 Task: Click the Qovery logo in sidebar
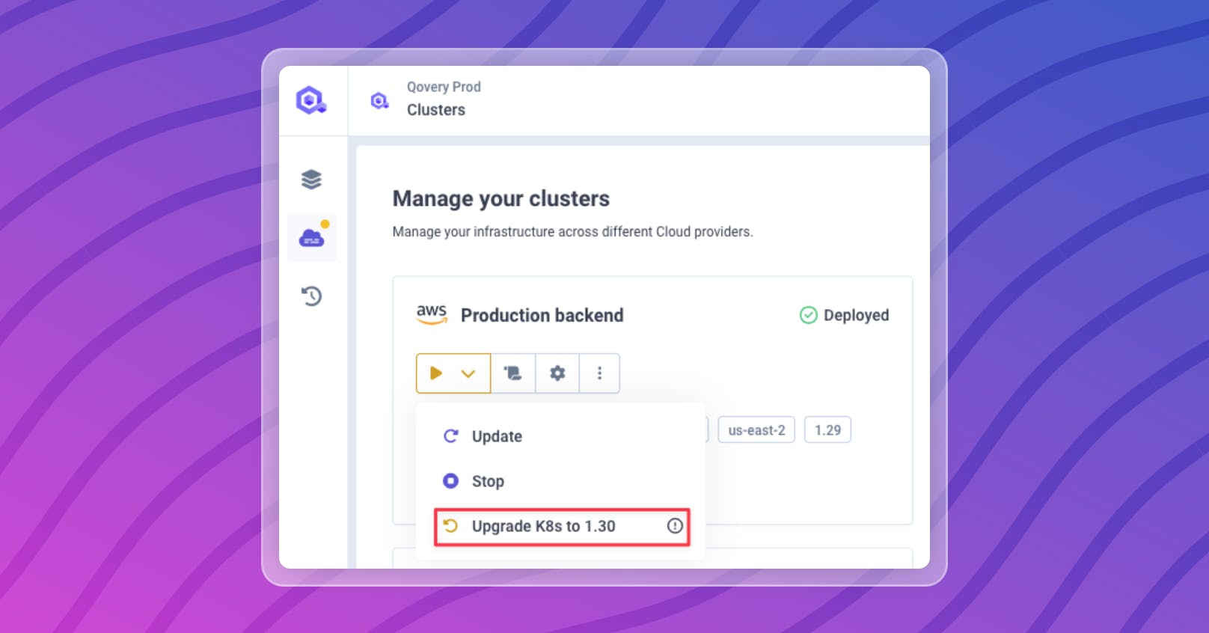[311, 100]
